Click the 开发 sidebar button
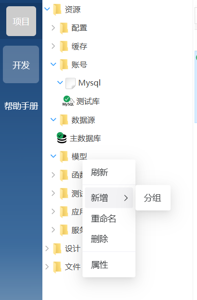This screenshot has height=300, width=197. pos(21,64)
